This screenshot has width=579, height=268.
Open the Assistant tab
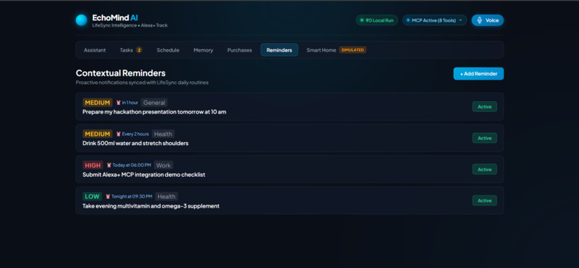pos(95,50)
